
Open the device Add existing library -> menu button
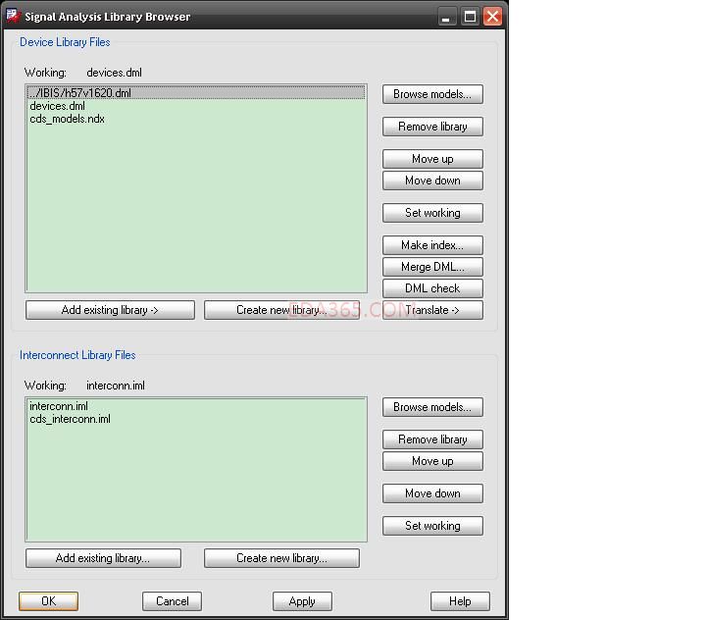click(x=110, y=310)
